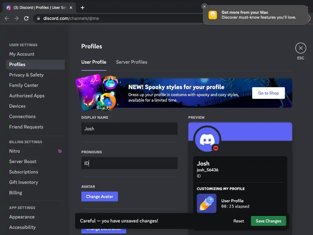Click the josh_56436 username in preview

tap(208, 170)
